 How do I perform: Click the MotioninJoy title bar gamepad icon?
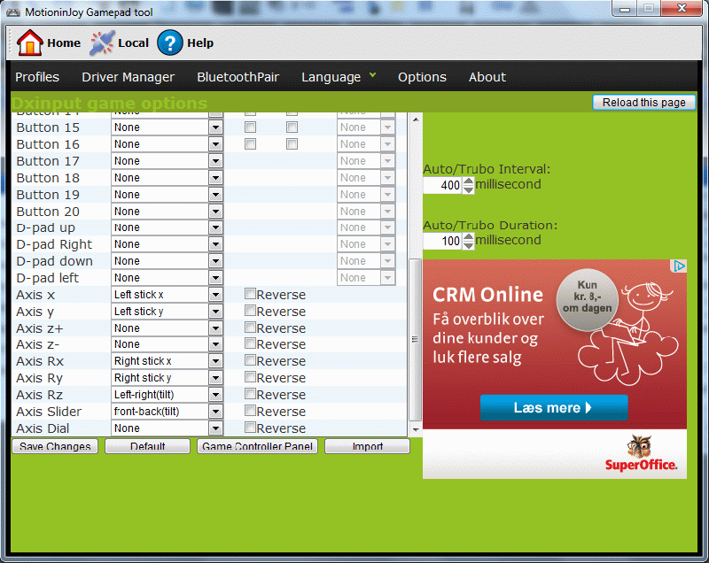click(13, 11)
